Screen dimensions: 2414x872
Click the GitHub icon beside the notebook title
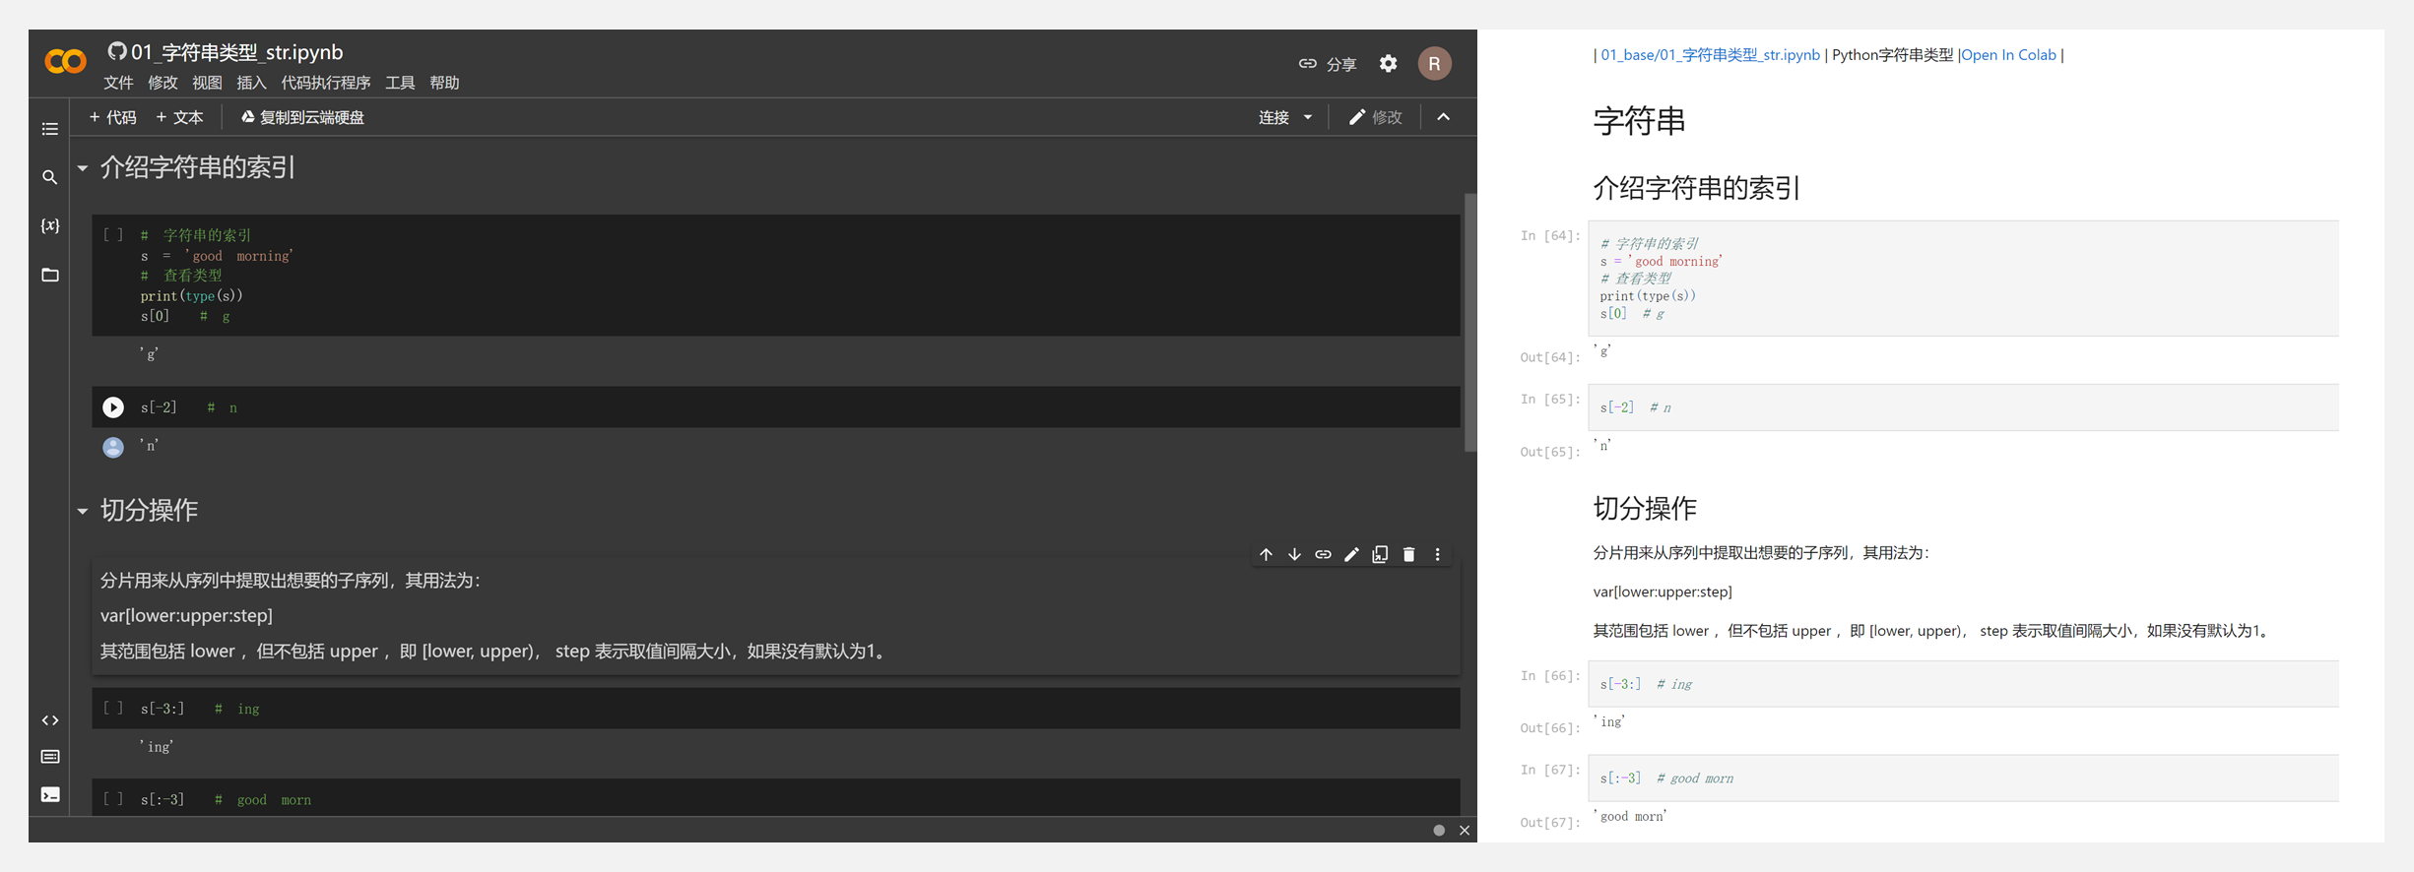[x=117, y=51]
